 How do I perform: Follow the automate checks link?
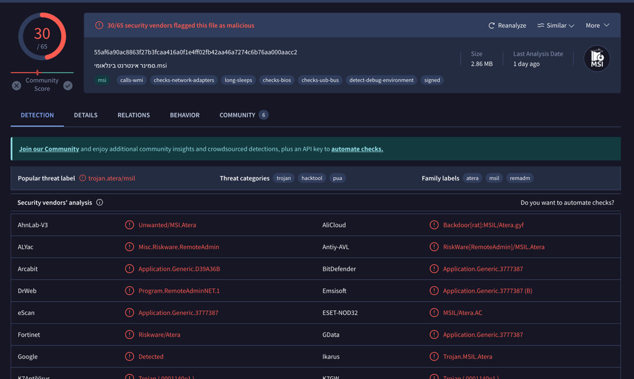coord(357,149)
